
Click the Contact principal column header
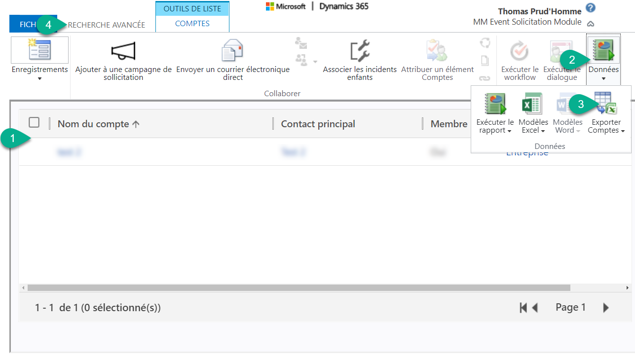(318, 124)
